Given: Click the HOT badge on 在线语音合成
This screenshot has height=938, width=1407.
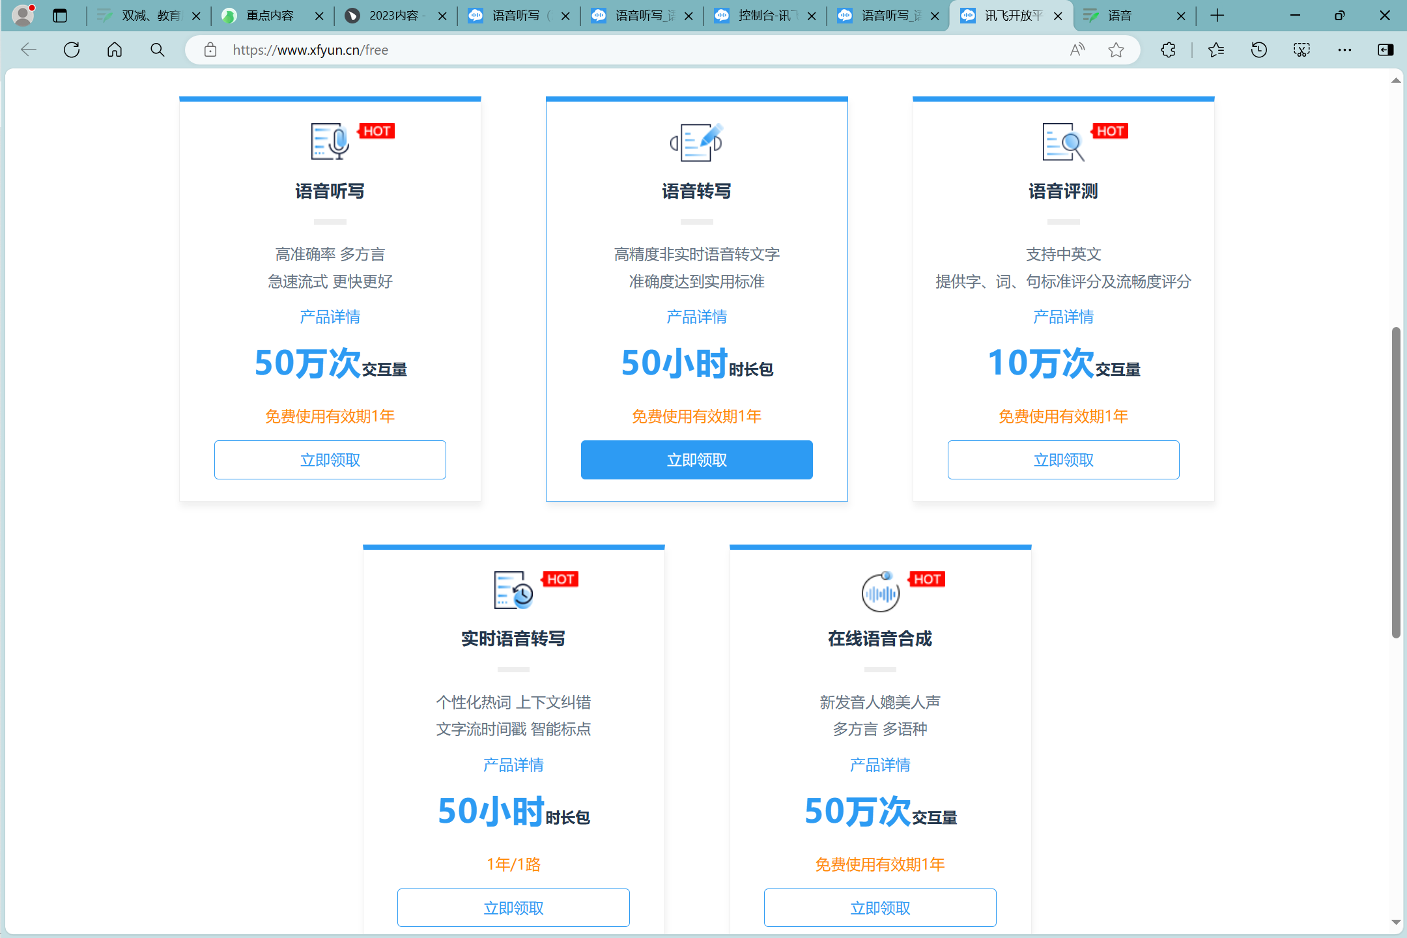Looking at the screenshot, I should (926, 579).
